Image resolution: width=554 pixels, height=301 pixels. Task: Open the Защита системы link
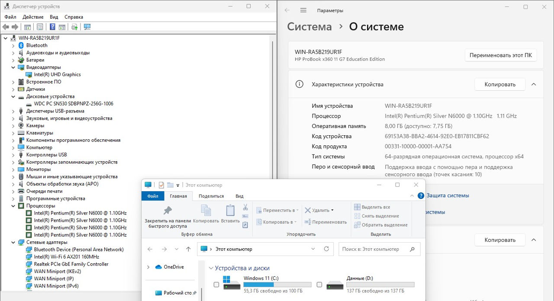coord(448,195)
